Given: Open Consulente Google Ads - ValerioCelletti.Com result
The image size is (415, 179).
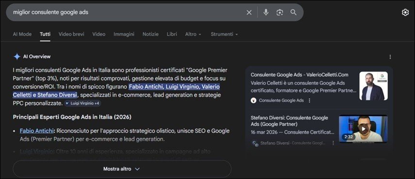Looking at the screenshot, I should pyautogui.click(x=299, y=75).
